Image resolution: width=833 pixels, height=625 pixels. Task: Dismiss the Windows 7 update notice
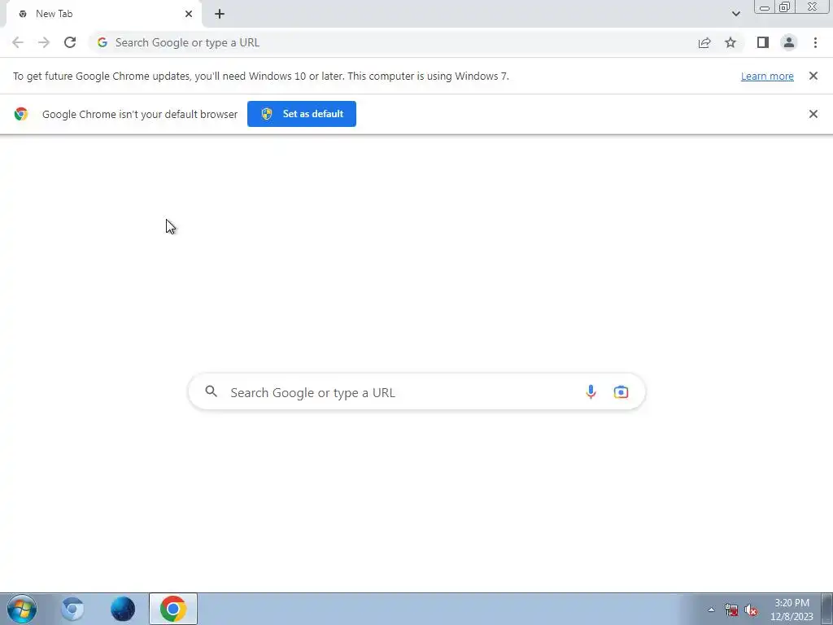[813, 76]
